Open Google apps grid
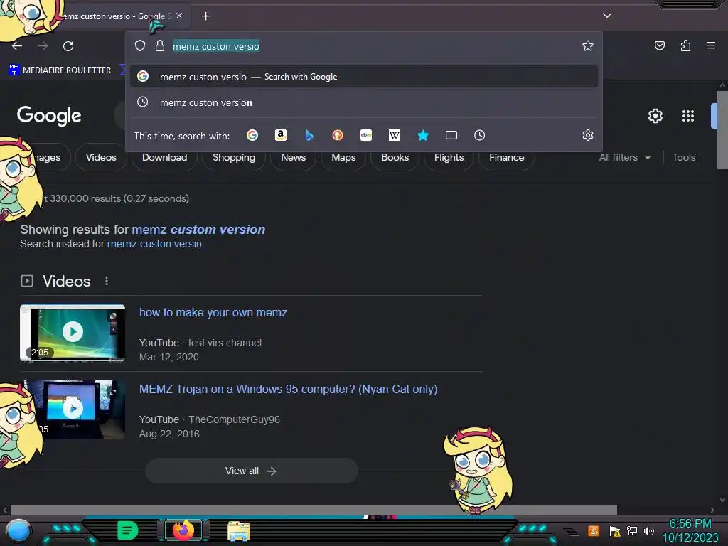The width and height of the screenshot is (728, 546). 688,116
